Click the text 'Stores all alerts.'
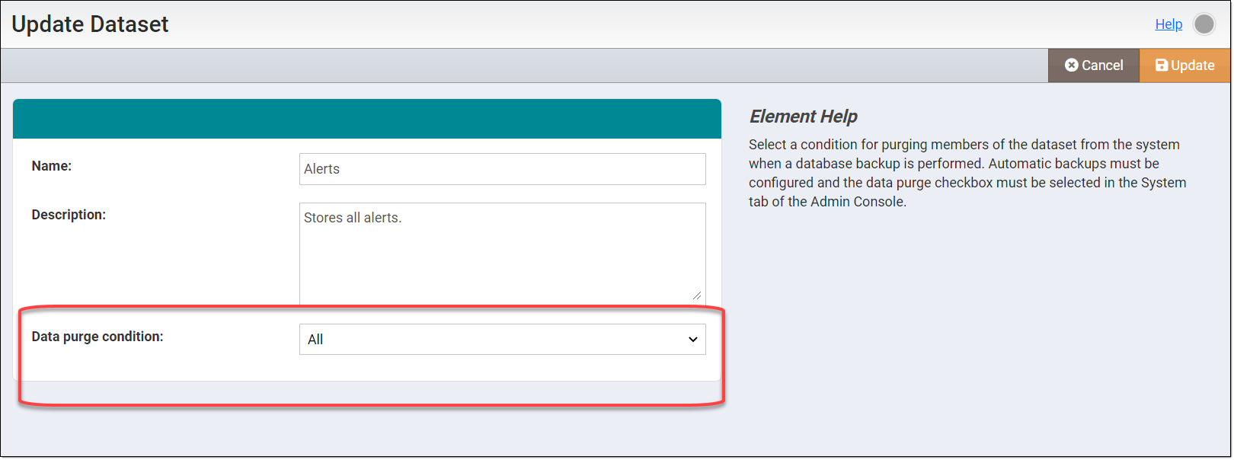Image resolution: width=1234 pixels, height=460 pixels. 352,217
